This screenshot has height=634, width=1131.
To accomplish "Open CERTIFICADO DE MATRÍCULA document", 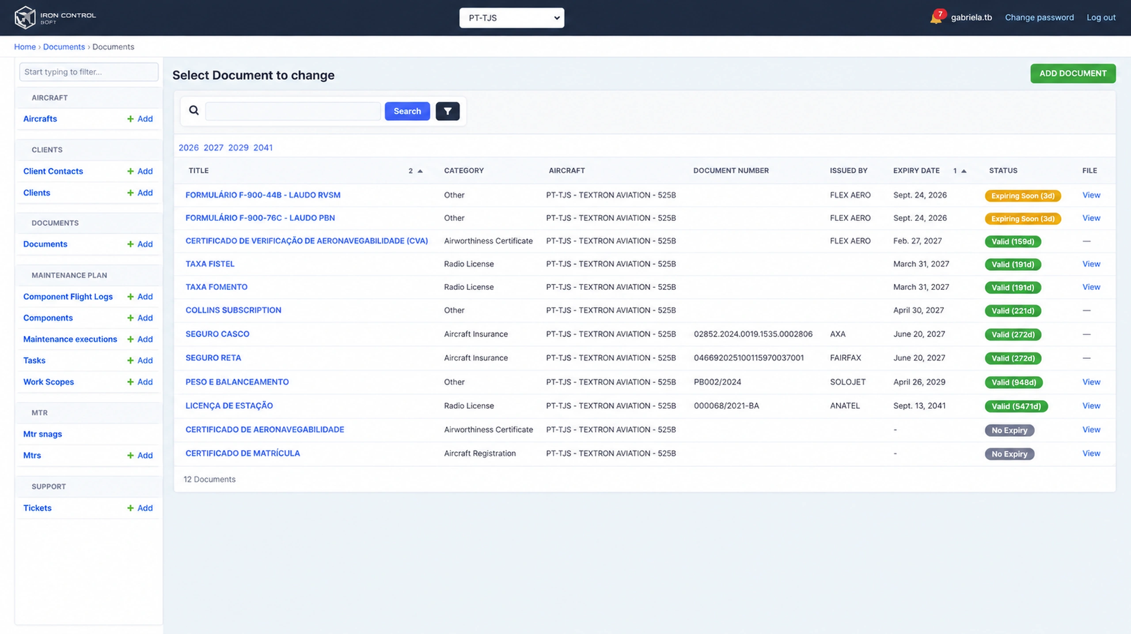I will point(243,453).
